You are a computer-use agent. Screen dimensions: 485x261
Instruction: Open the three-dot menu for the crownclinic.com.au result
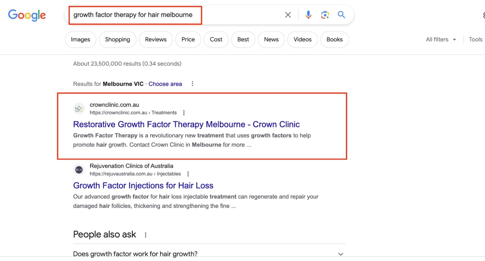pyautogui.click(x=184, y=113)
